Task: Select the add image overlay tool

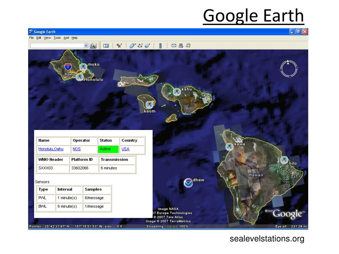Action: (147, 46)
